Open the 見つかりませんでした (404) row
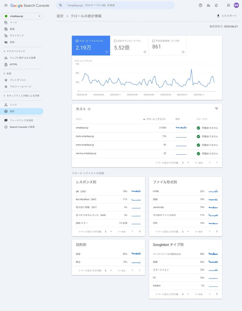 109,215
